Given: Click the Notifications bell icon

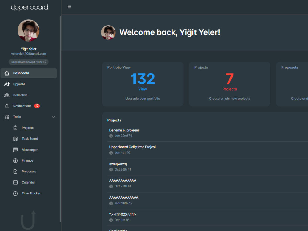Looking at the screenshot, I should coord(7,106).
